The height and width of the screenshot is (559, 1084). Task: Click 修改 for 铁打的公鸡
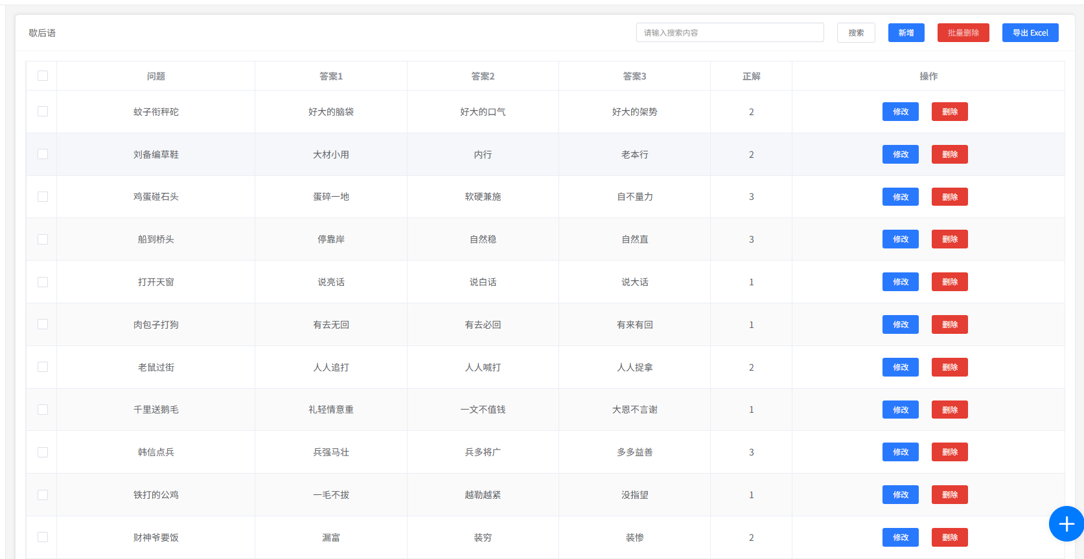pos(900,495)
